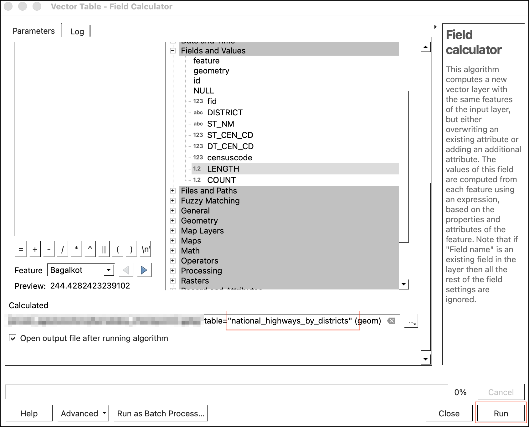The width and height of the screenshot is (529, 427).
Task: Insert the newline \n operator
Action: tap(145, 249)
